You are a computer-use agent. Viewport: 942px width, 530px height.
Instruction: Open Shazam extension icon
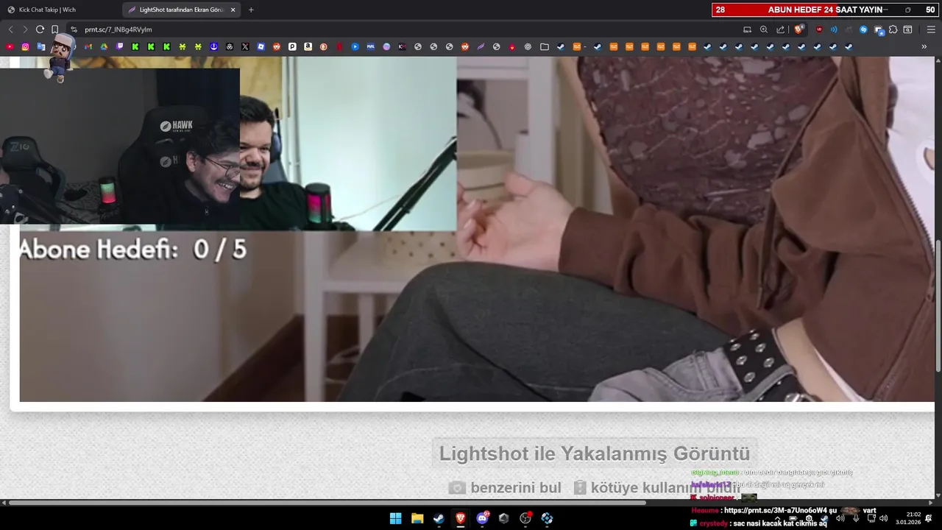click(x=863, y=29)
